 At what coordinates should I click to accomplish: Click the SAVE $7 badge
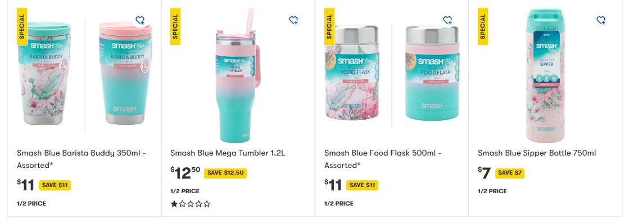[509, 173]
